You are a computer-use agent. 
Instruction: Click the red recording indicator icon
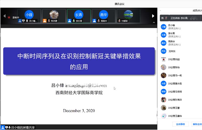tap(9, 17)
